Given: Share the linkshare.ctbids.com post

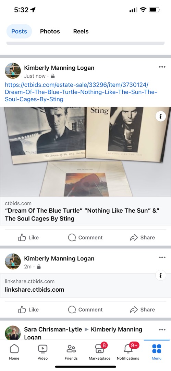Looking at the screenshot, I should (143, 310).
